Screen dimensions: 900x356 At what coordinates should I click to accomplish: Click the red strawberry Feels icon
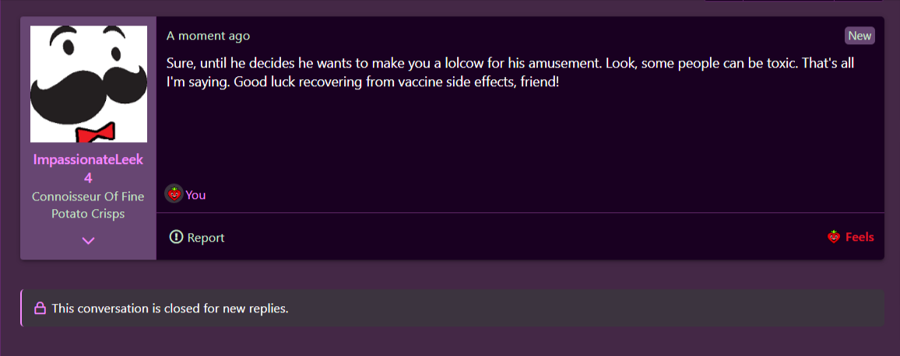[834, 237]
